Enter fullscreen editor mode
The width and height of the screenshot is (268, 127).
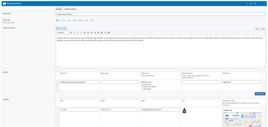pos(105,33)
